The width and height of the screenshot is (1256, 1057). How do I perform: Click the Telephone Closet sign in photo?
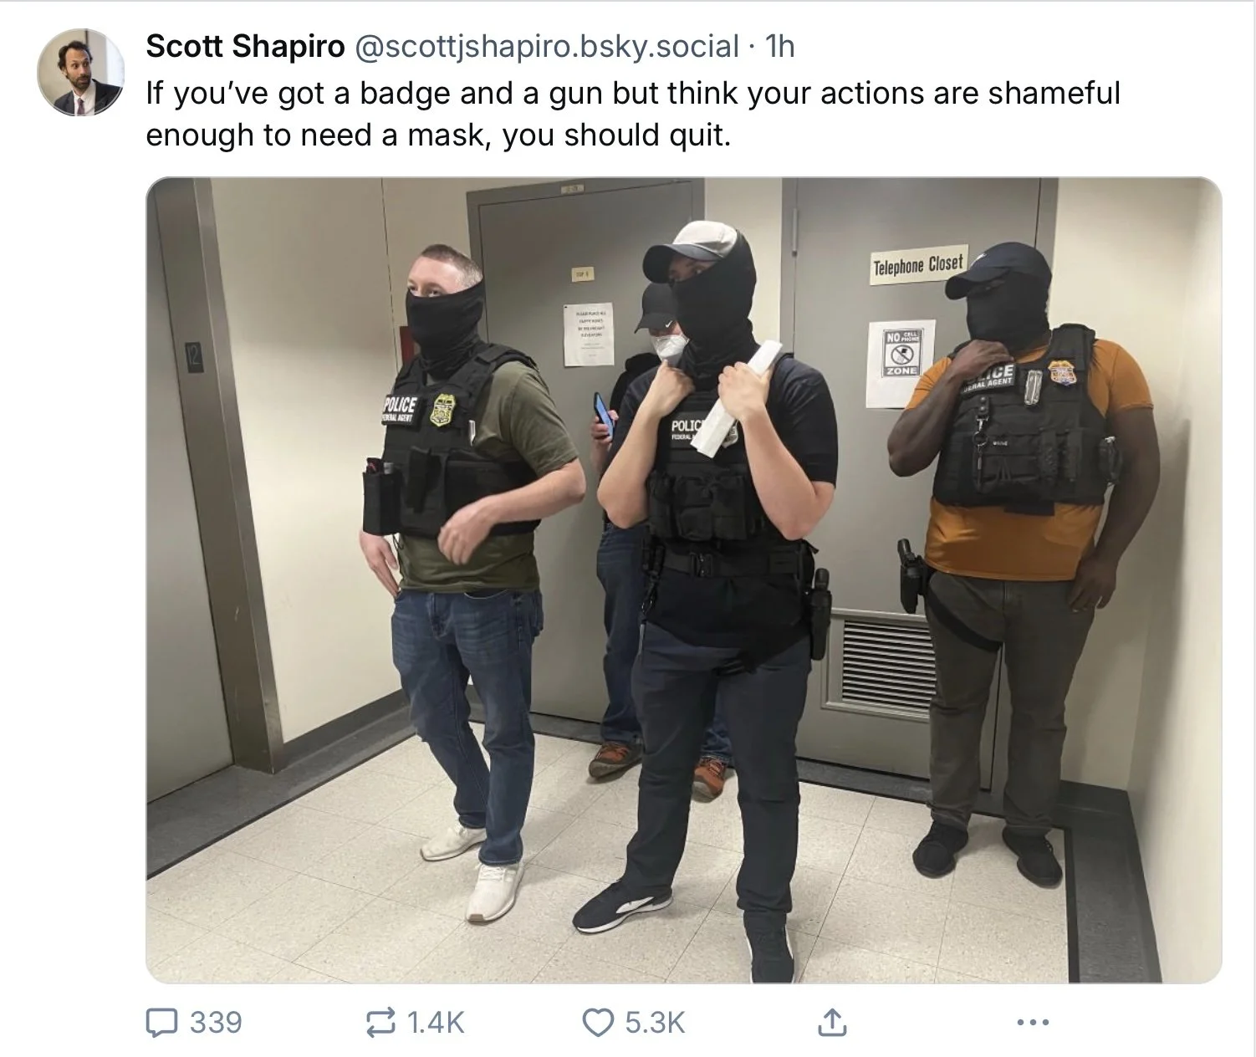pyautogui.click(x=918, y=266)
